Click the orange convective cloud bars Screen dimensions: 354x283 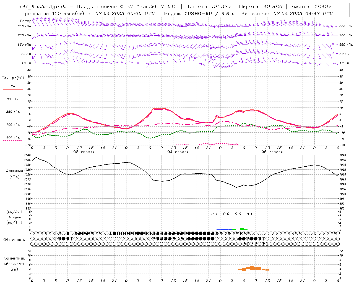click(x=254, y=268)
